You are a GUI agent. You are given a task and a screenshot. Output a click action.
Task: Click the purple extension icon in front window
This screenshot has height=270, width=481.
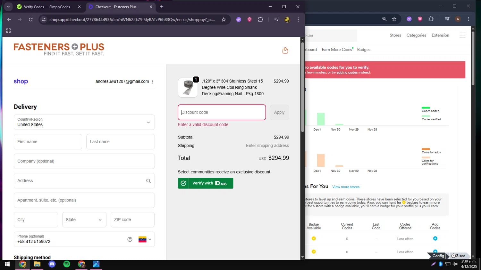tap(239, 20)
